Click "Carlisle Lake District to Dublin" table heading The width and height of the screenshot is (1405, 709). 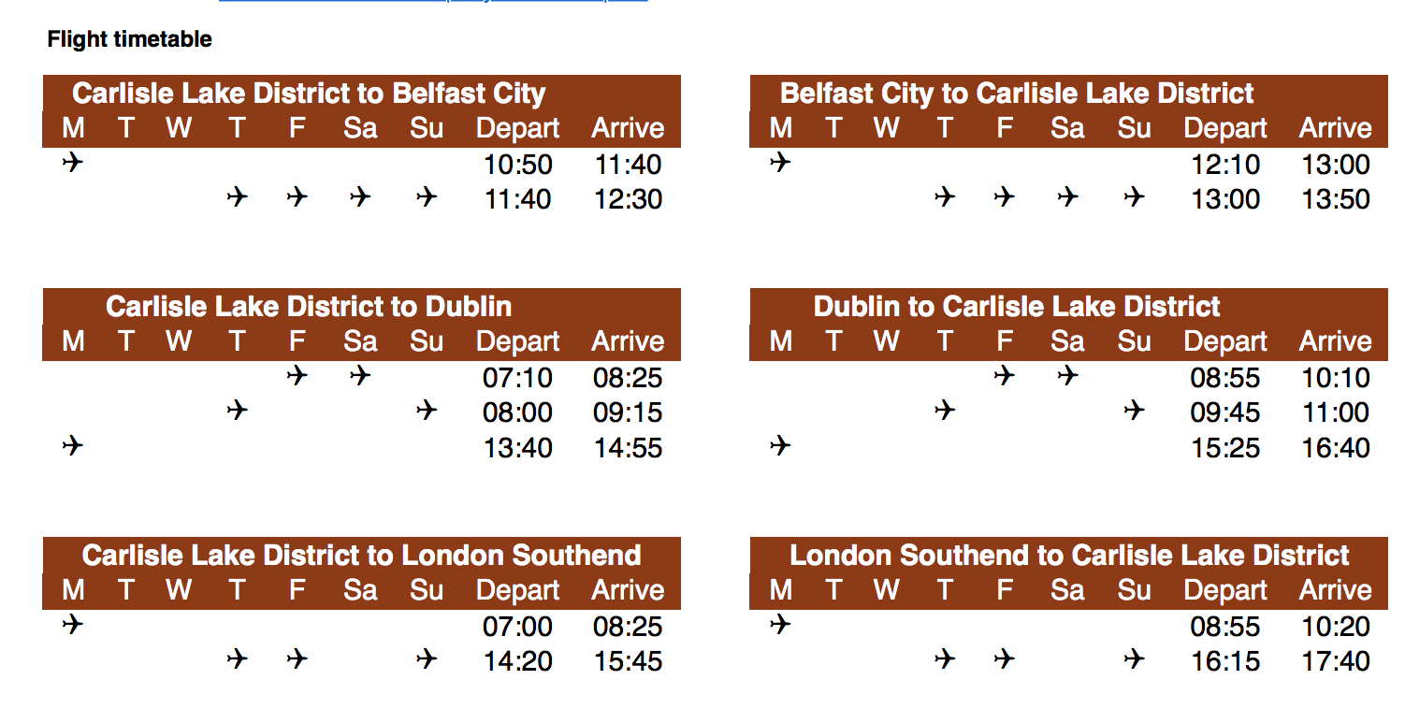coord(309,307)
